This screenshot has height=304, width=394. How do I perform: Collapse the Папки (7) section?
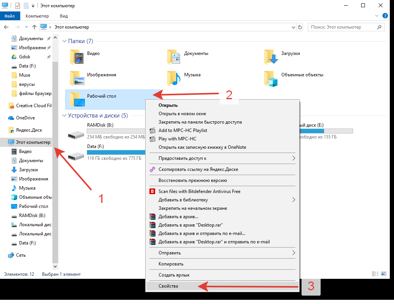pyautogui.click(x=64, y=41)
